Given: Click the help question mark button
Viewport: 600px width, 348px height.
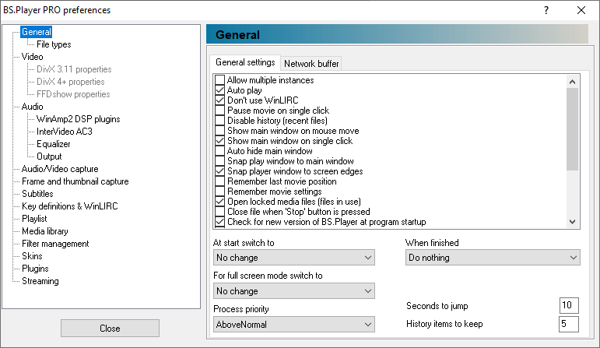Looking at the screenshot, I should coord(546,10).
